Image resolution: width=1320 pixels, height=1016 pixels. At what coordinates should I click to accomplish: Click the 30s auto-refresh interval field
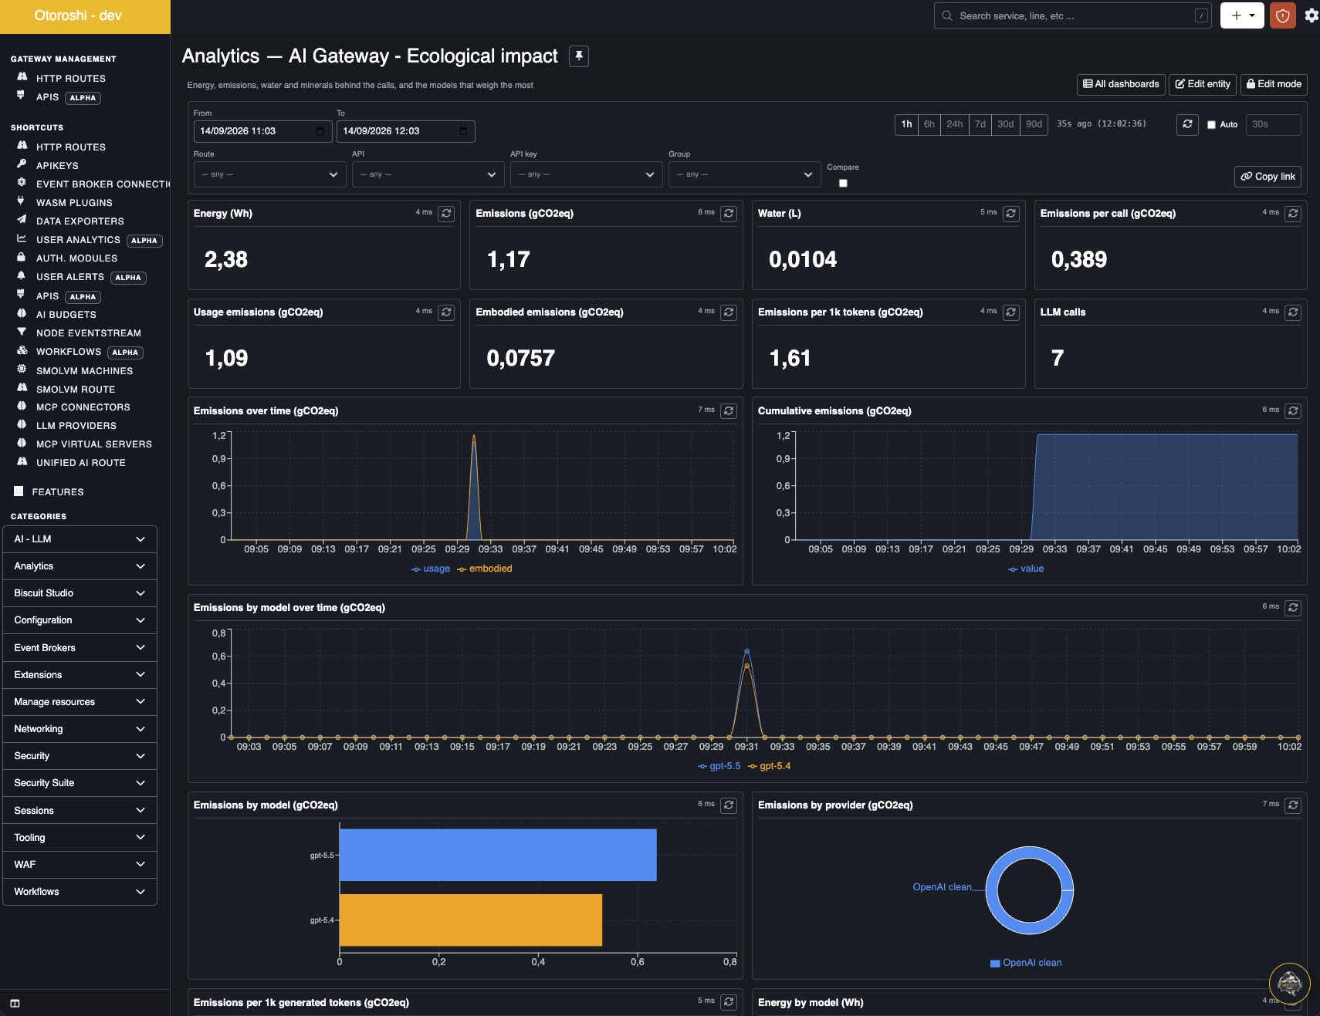pos(1273,124)
